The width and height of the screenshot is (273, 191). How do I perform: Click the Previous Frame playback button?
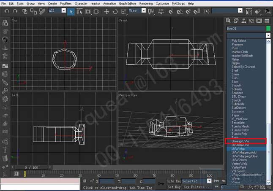(224, 181)
